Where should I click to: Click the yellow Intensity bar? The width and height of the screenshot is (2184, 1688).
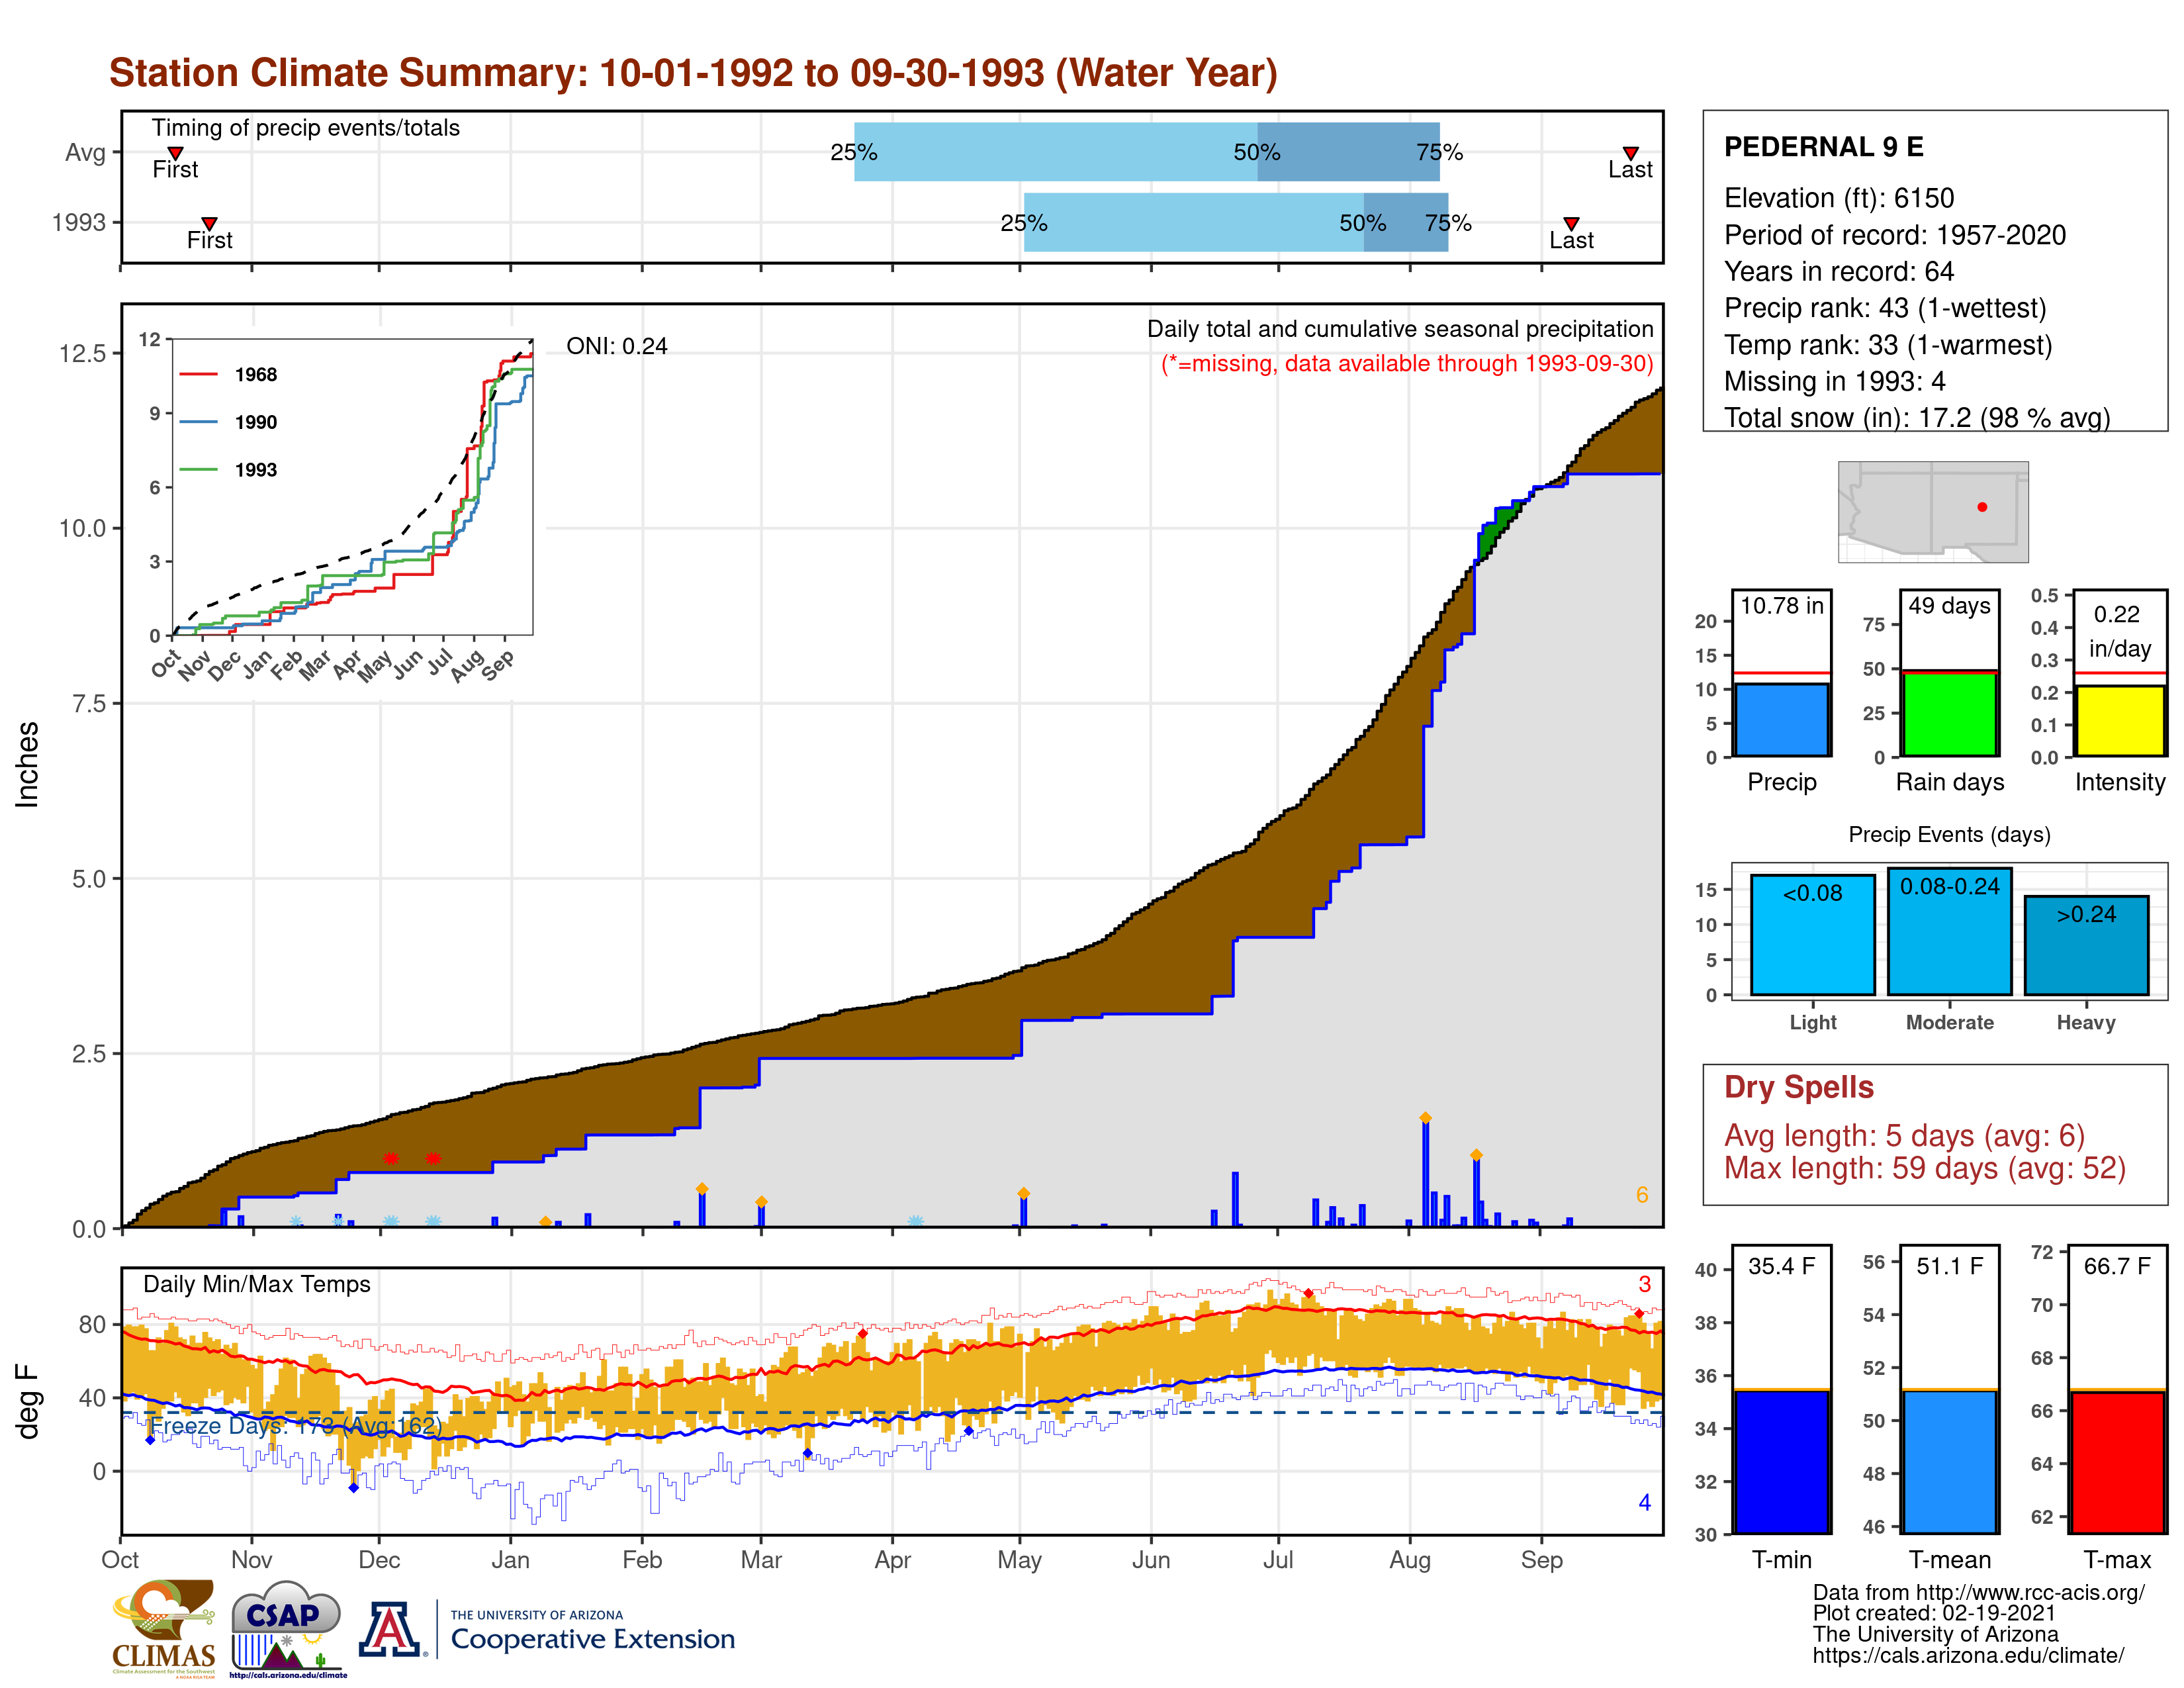click(2119, 721)
